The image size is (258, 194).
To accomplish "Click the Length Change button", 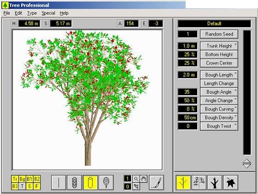I will click(219, 84).
